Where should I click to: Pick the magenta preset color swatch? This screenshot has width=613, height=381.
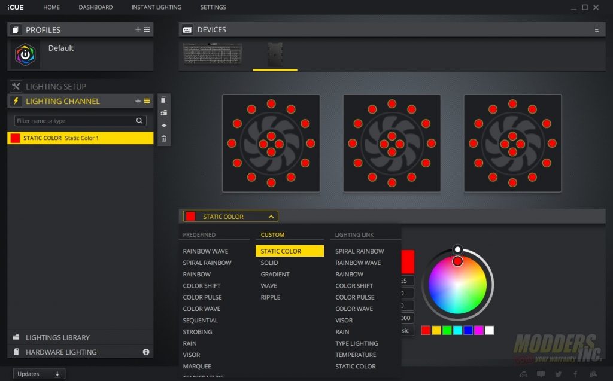tap(478, 330)
